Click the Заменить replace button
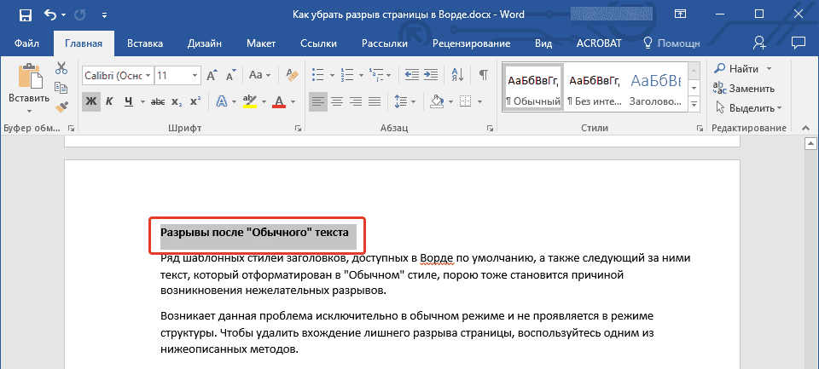 coord(744,89)
